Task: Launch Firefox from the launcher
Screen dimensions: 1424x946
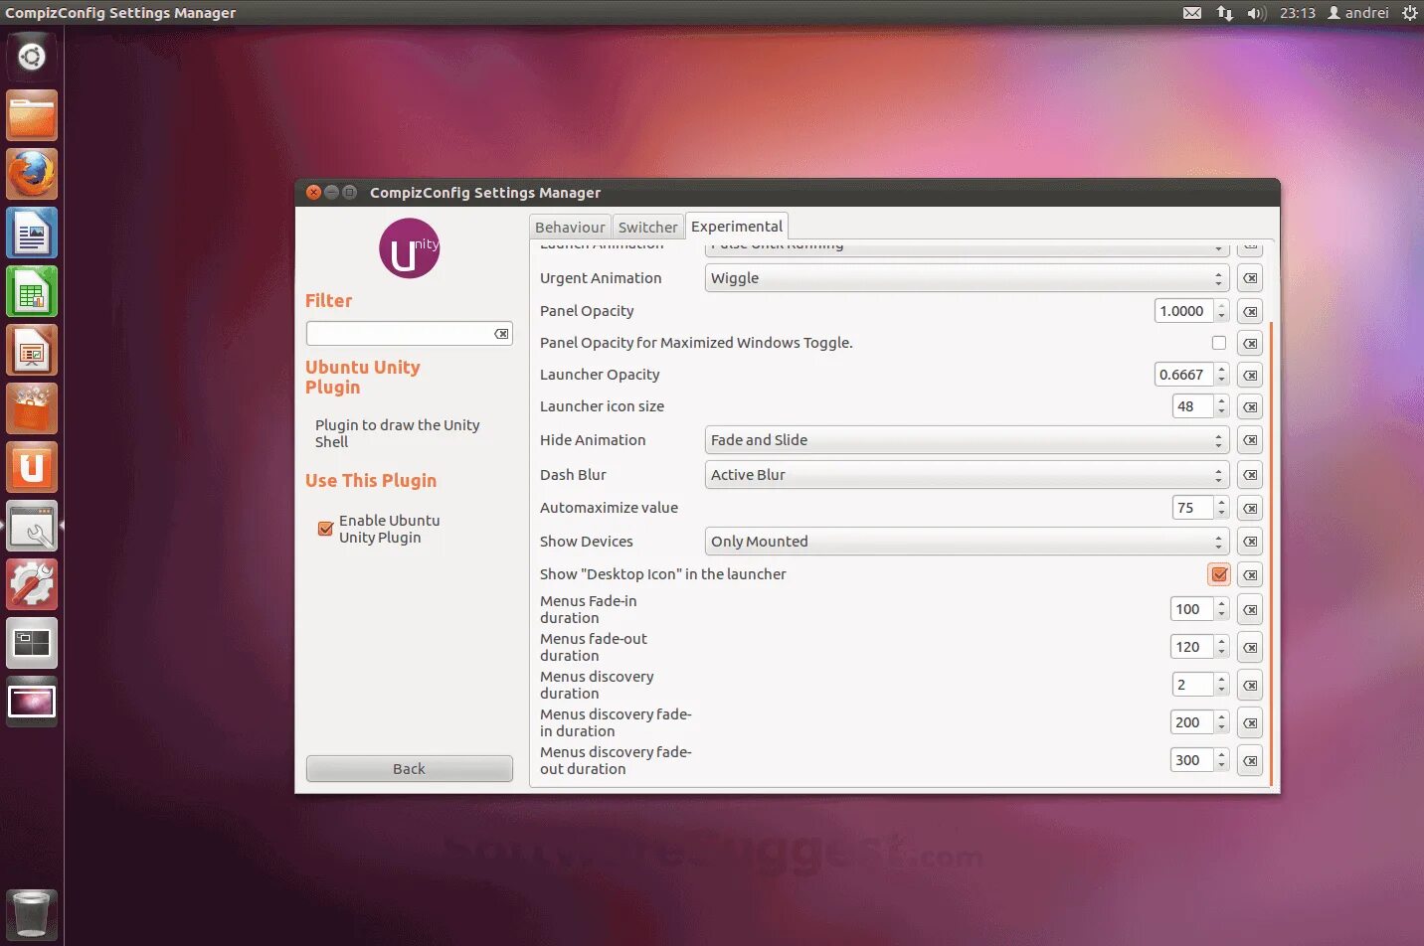Action: click(x=32, y=175)
